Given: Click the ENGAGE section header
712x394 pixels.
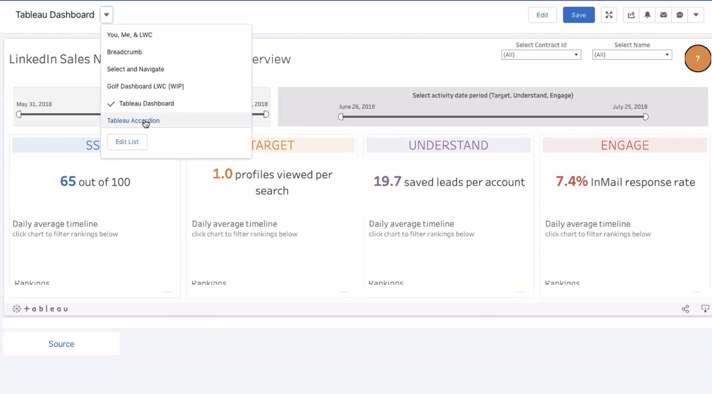Looking at the screenshot, I should 625,145.
